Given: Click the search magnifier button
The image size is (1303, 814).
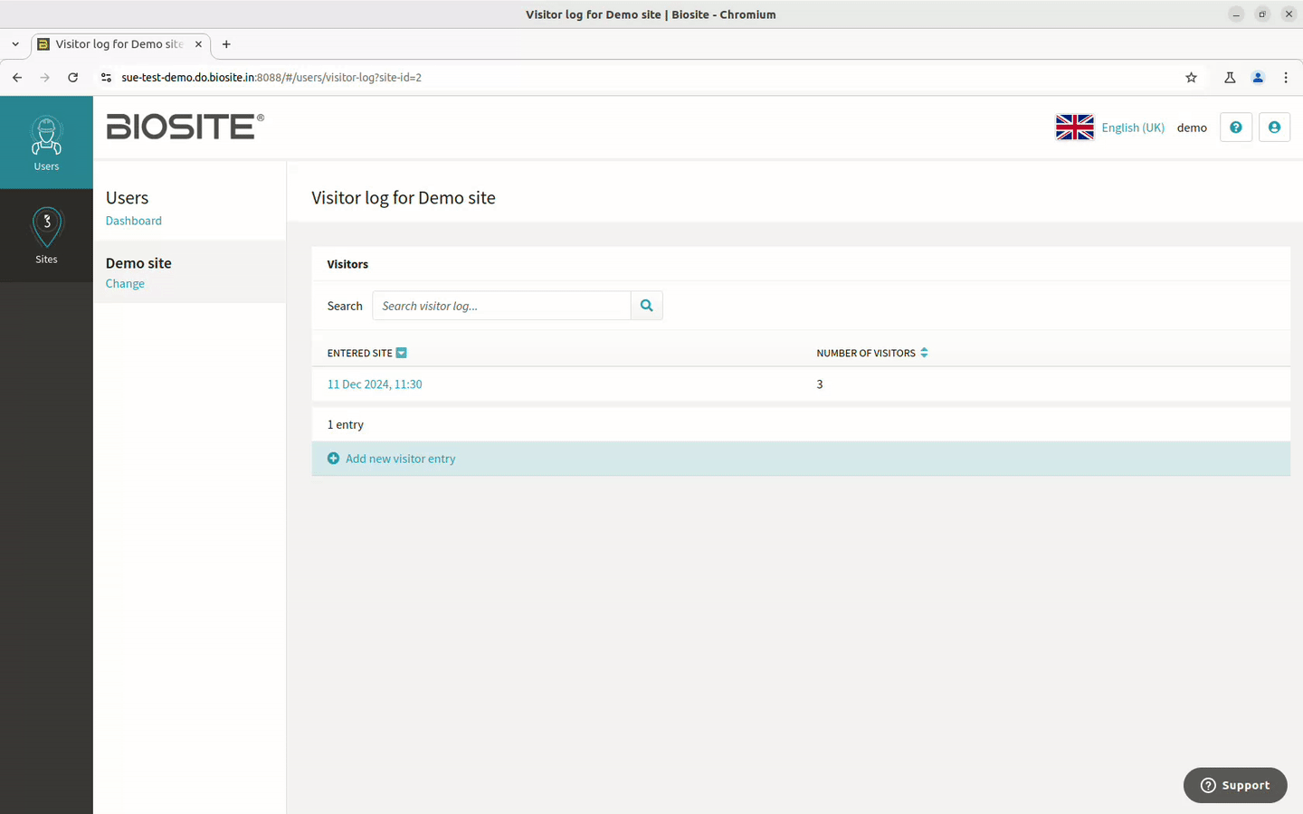Looking at the screenshot, I should [x=646, y=306].
